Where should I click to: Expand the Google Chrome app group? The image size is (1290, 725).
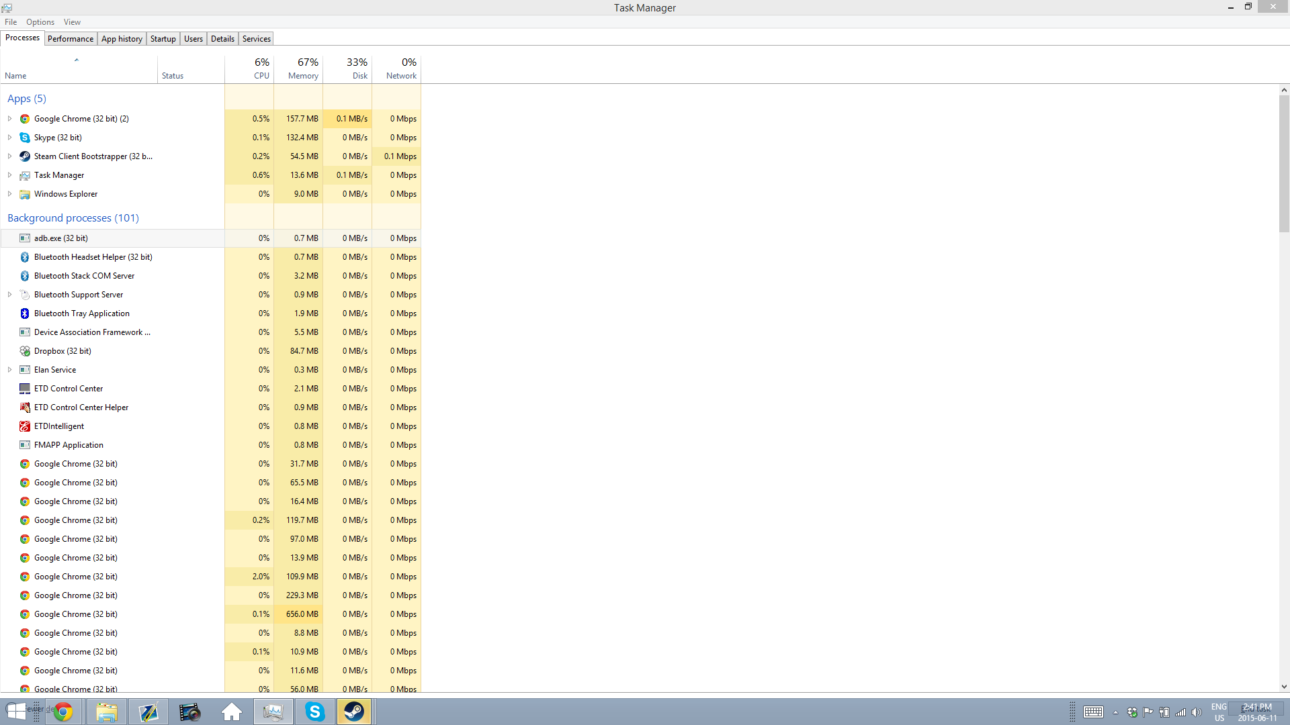[x=9, y=119]
